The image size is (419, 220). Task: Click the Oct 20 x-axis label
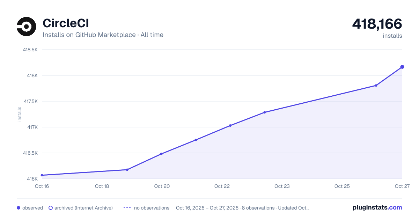(162, 186)
